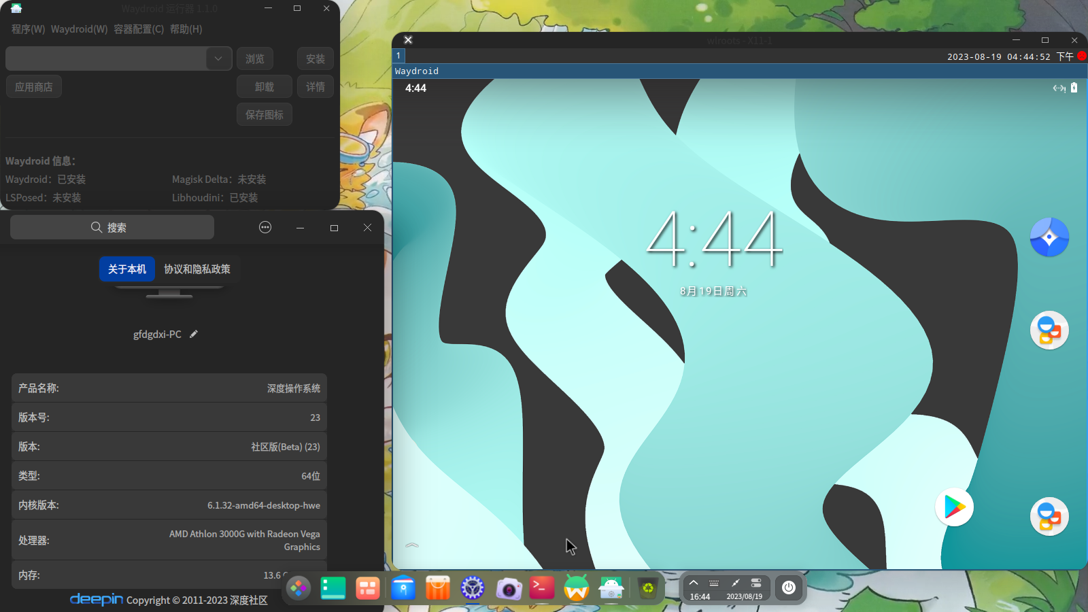Open the three-dot menu in settings titlebar
The image size is (1088, 612).
coord(265,227)
